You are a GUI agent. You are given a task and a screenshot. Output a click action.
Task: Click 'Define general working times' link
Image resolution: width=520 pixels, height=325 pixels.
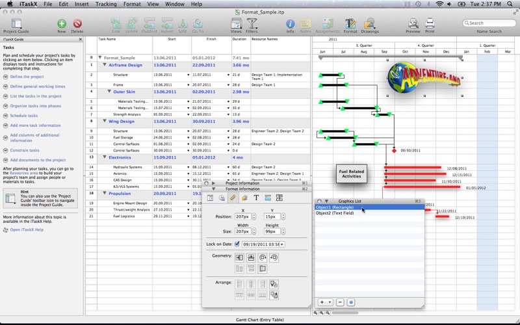pyautogui.click(x=38, y=86)
